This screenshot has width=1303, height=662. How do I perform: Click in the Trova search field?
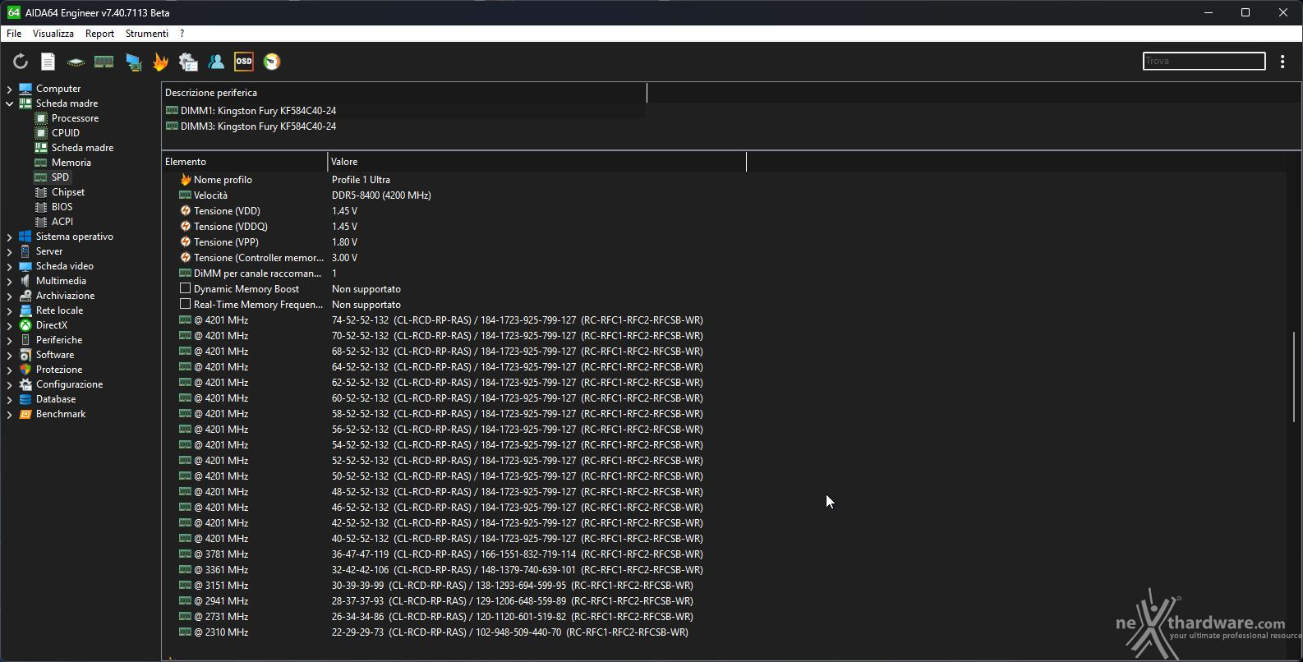pos(1204,61)
